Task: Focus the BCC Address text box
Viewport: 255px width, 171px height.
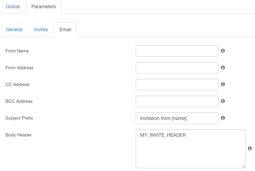Action: (x=177, y=101)
